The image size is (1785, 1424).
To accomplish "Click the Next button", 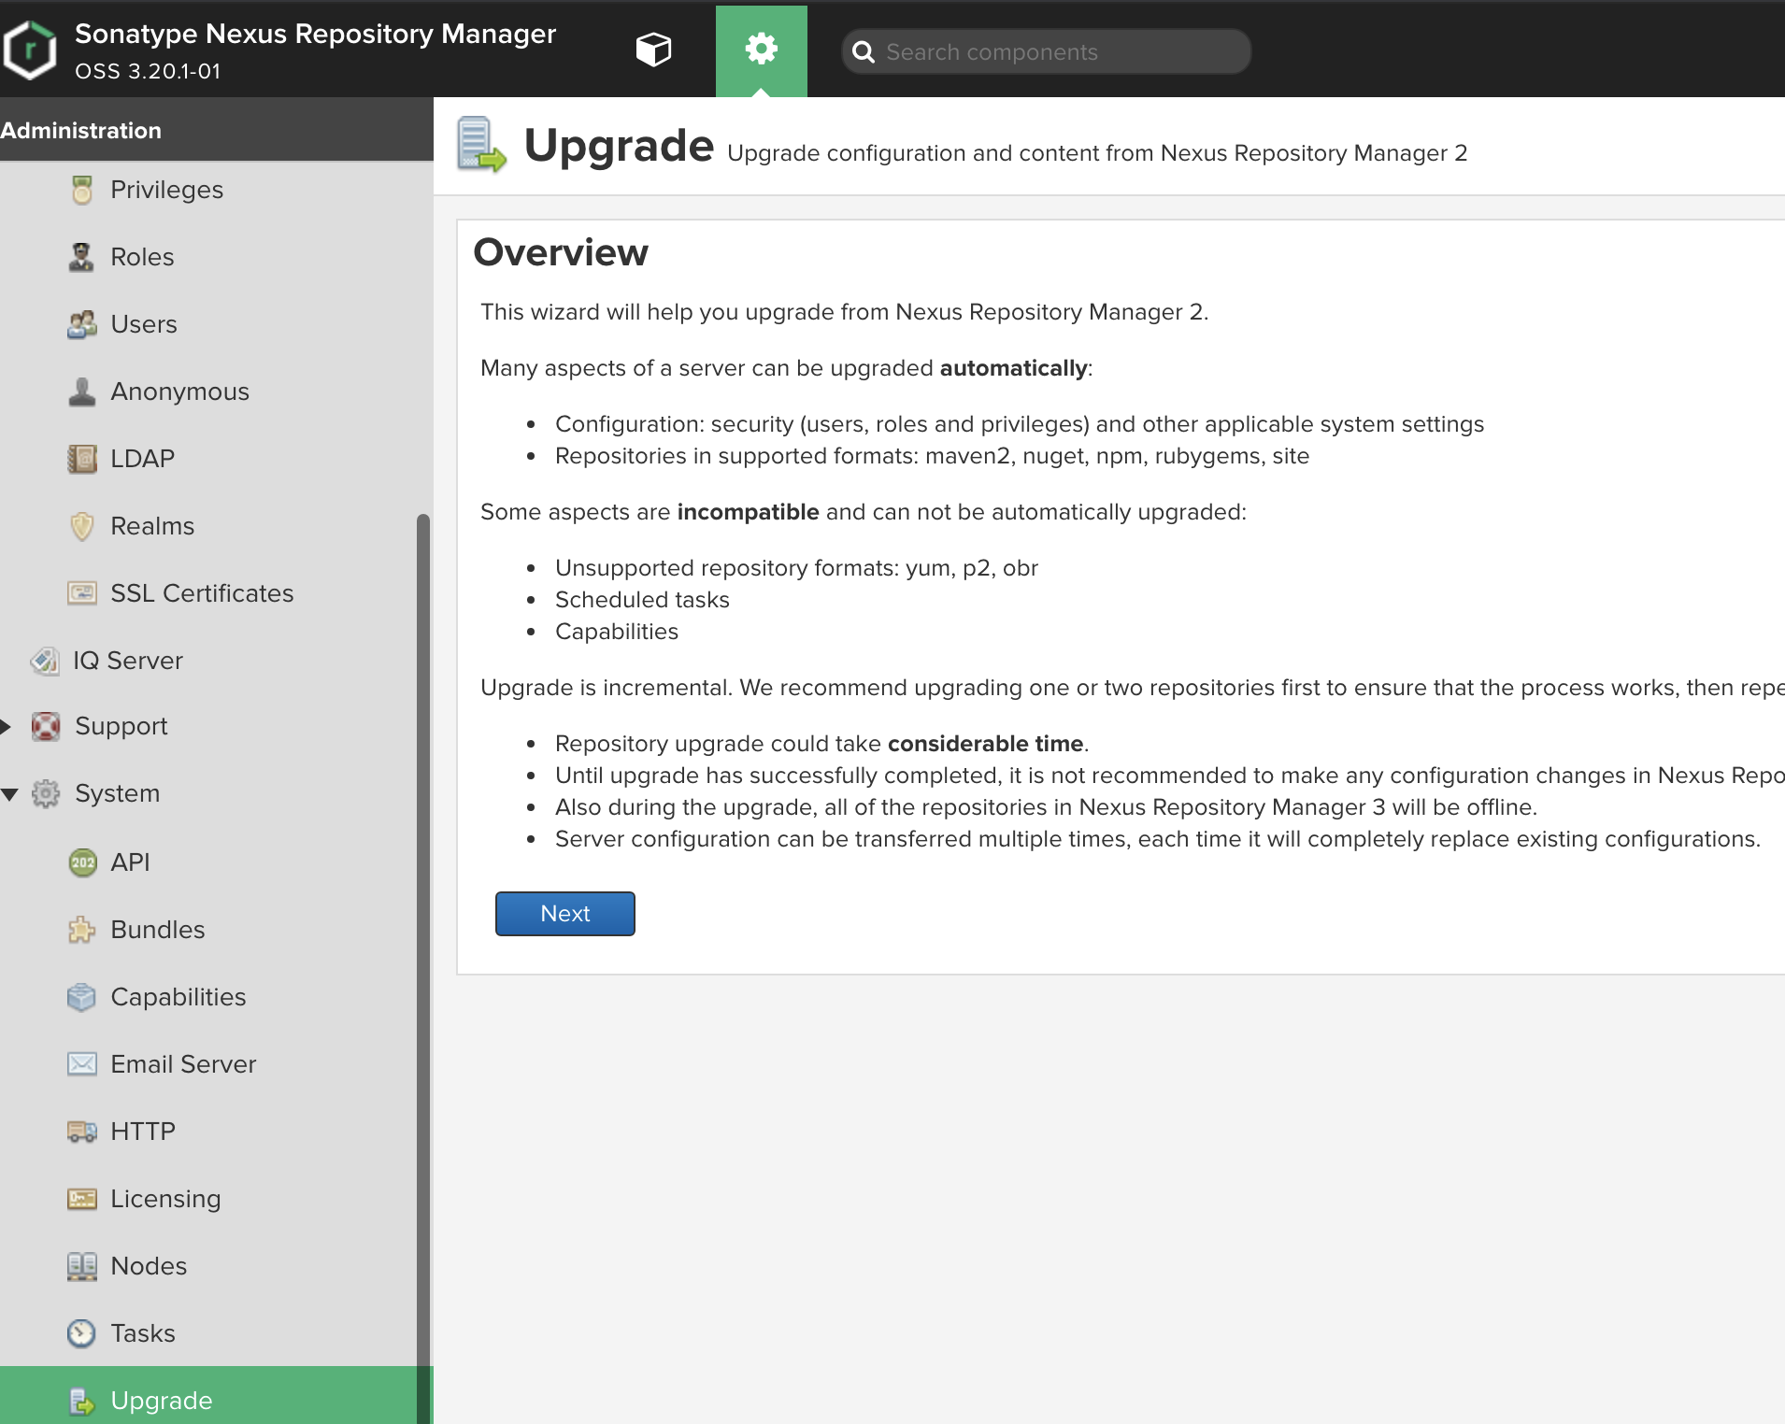I will 565,914.
